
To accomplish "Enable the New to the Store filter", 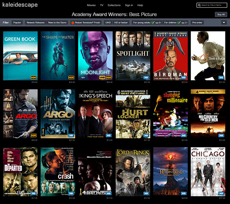I will click(57, 23).
